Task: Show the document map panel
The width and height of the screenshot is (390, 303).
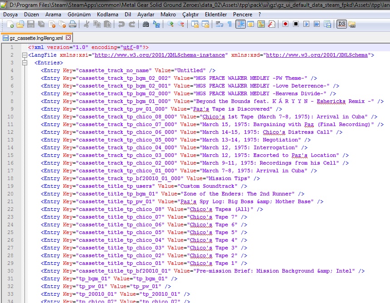Action: (x=261, y=24)
